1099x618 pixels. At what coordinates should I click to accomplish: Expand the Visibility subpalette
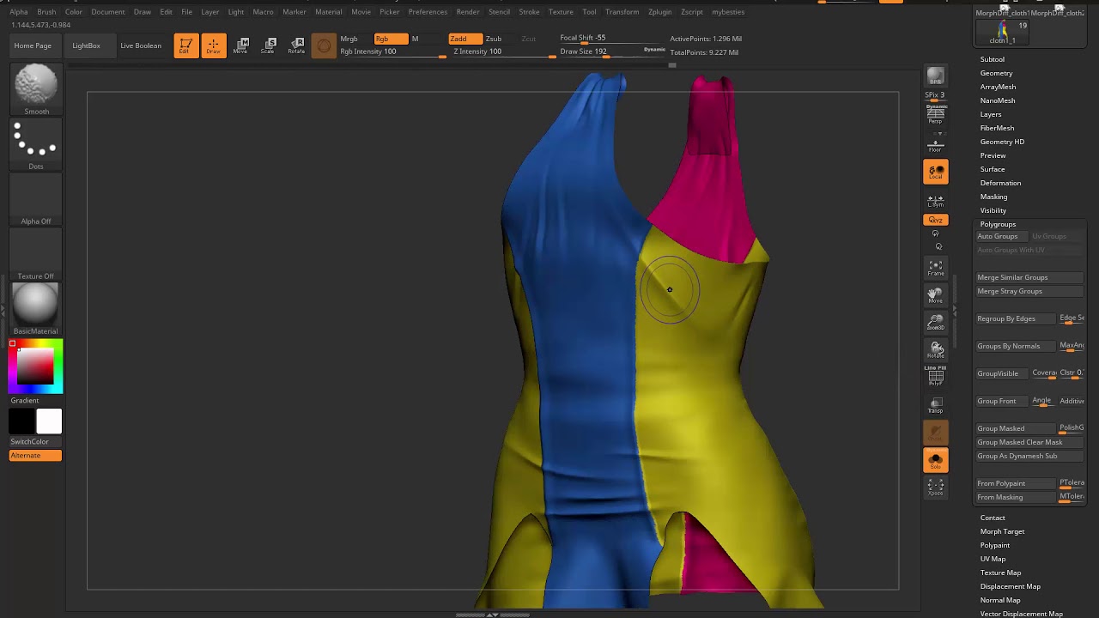pyautogui.click(x=993, y=210)
